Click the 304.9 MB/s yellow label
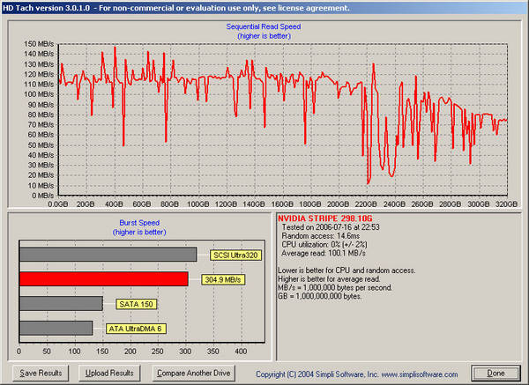This screenshot has height=385, width=529. click(x=223, y=280)
